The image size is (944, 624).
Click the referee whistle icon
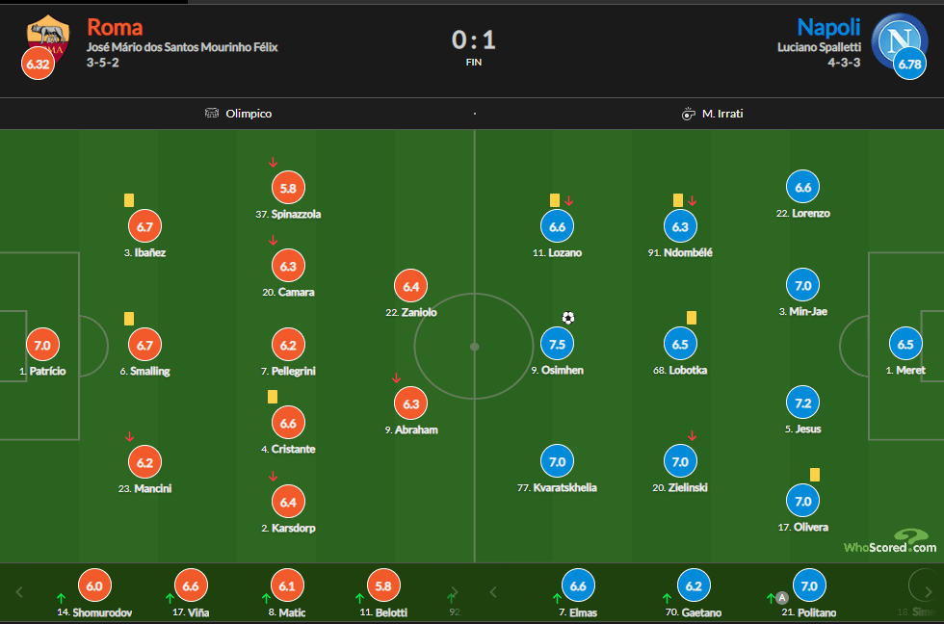point(688,114)
